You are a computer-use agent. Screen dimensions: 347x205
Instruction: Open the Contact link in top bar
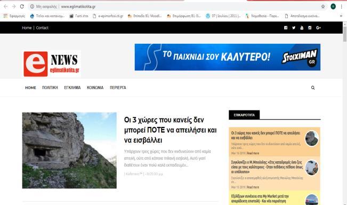pos(42,28)
